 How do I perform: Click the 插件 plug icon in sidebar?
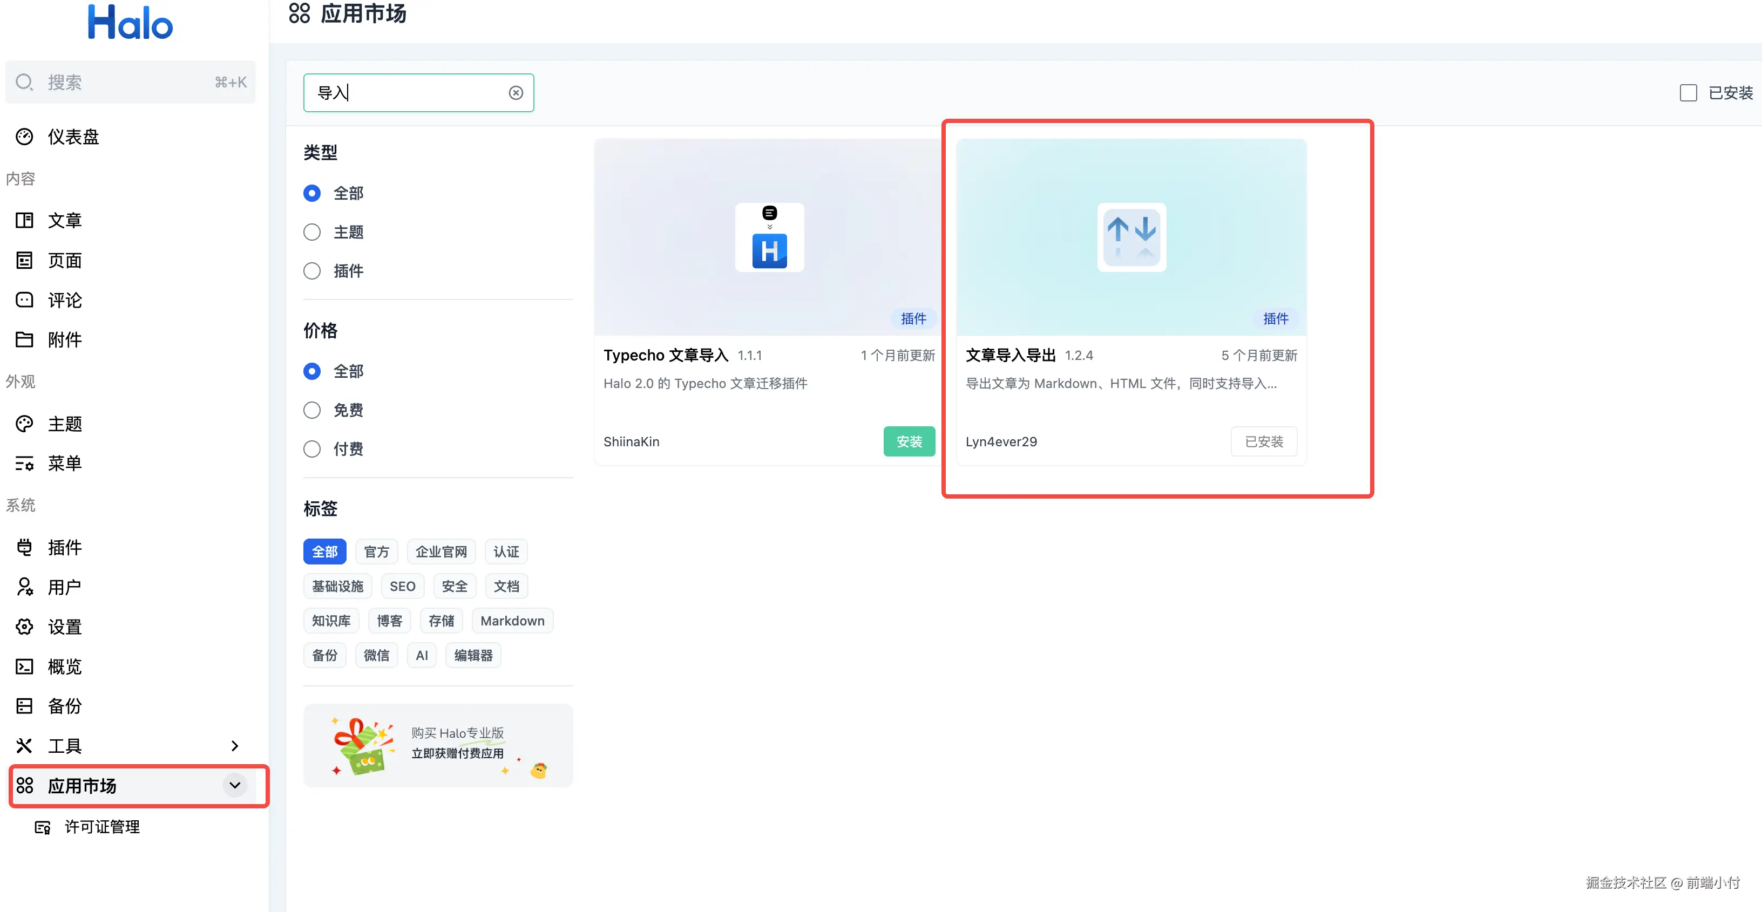[25, 548]
